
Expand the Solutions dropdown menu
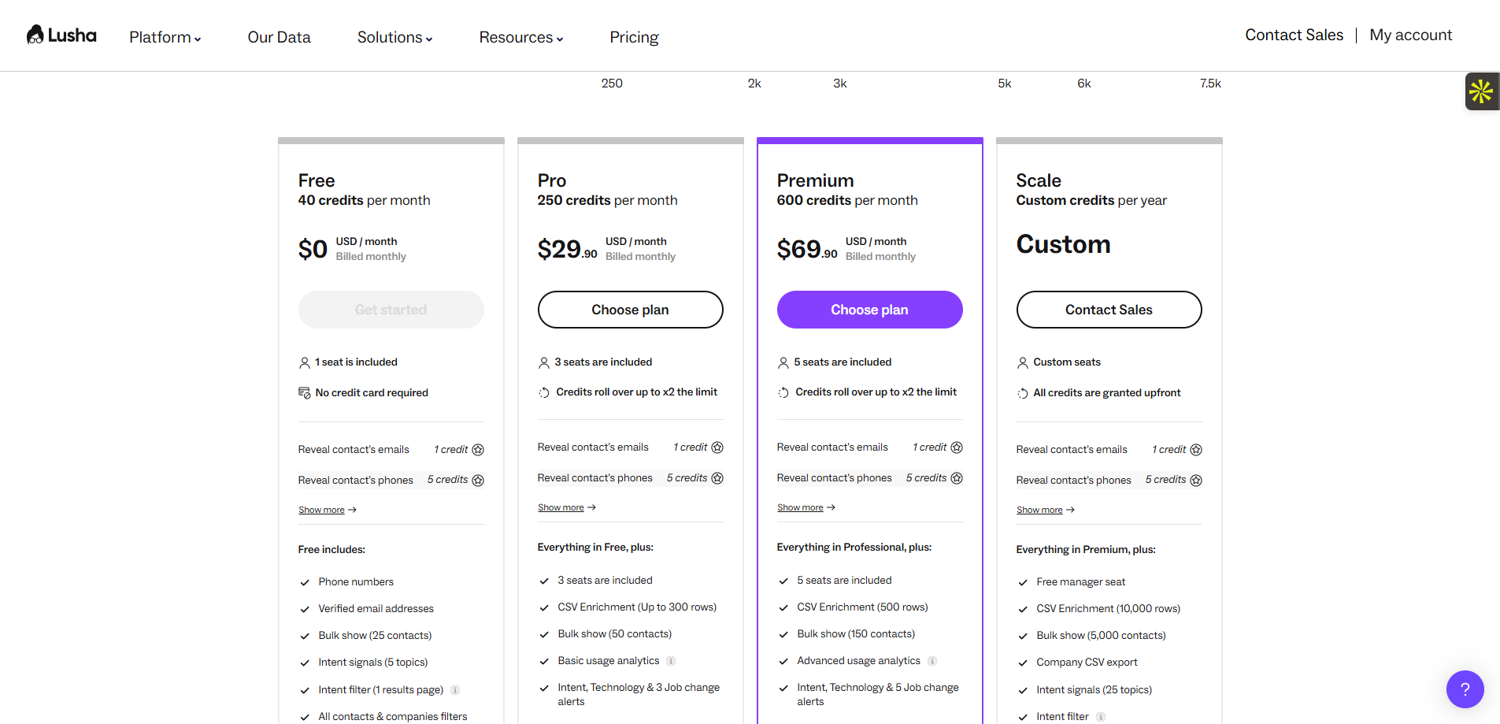(x=394, y=37)
